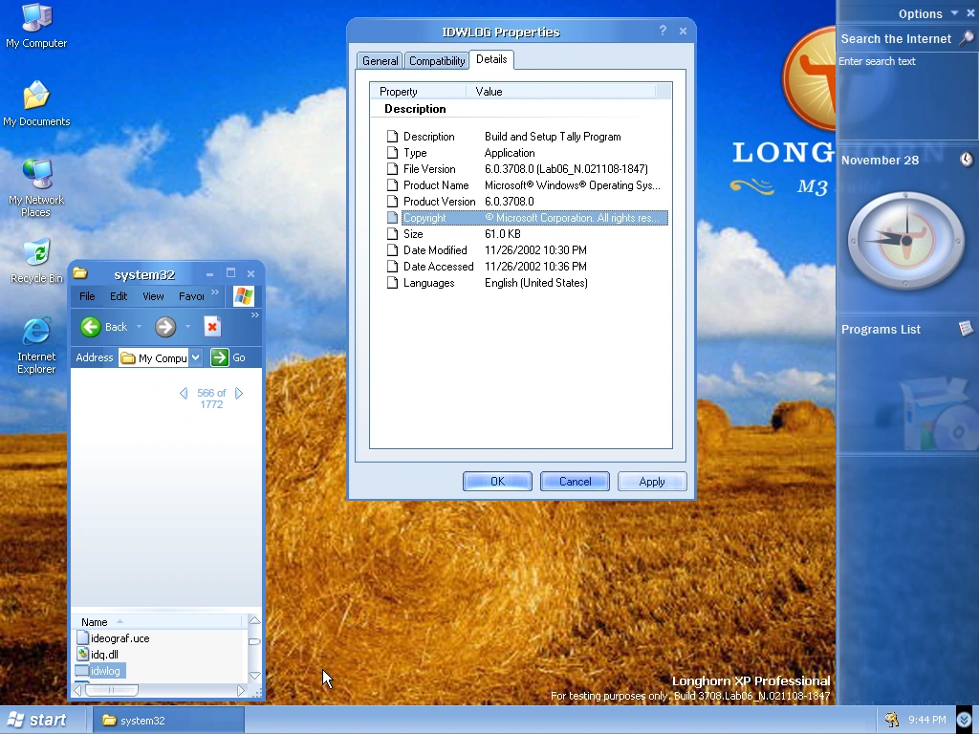Click the green Go arrow button
This screenshot has height=734, width=979.
[219, 357]
